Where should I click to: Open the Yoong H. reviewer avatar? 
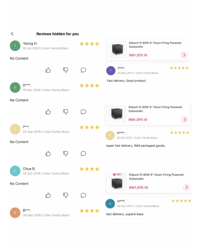(x=15, y=46)
